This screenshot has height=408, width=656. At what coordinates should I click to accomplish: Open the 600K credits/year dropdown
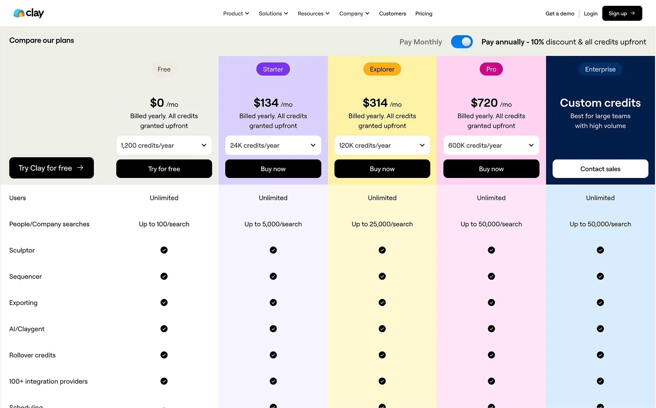(491, 145)
